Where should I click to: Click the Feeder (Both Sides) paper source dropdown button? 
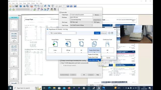(x=94, y=50)
